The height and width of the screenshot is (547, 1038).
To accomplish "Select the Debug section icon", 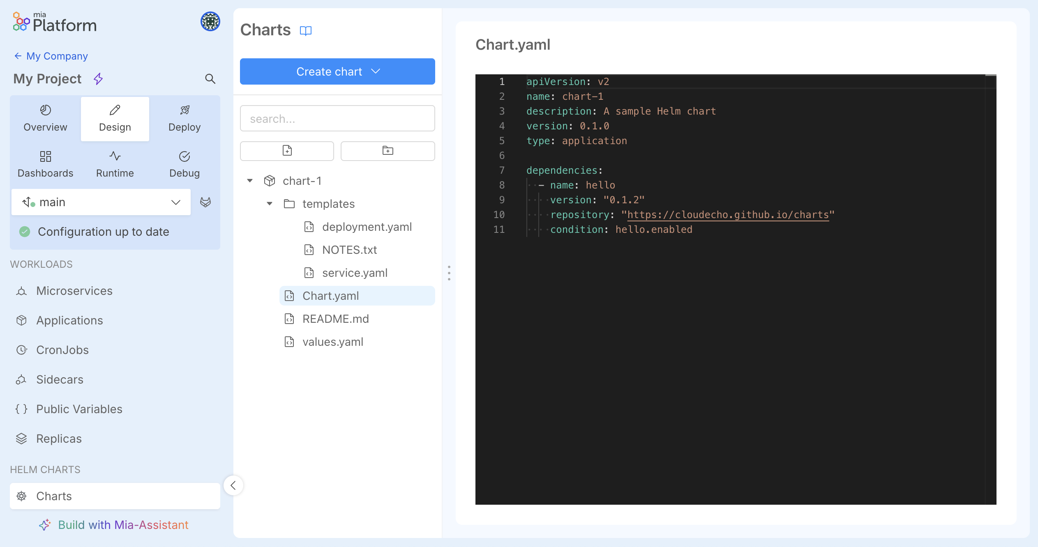I will pos(184,156).
